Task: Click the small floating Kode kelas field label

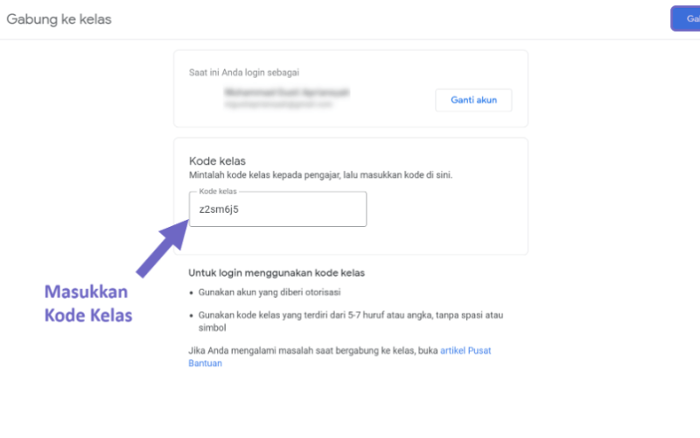Action: point(218,191)
